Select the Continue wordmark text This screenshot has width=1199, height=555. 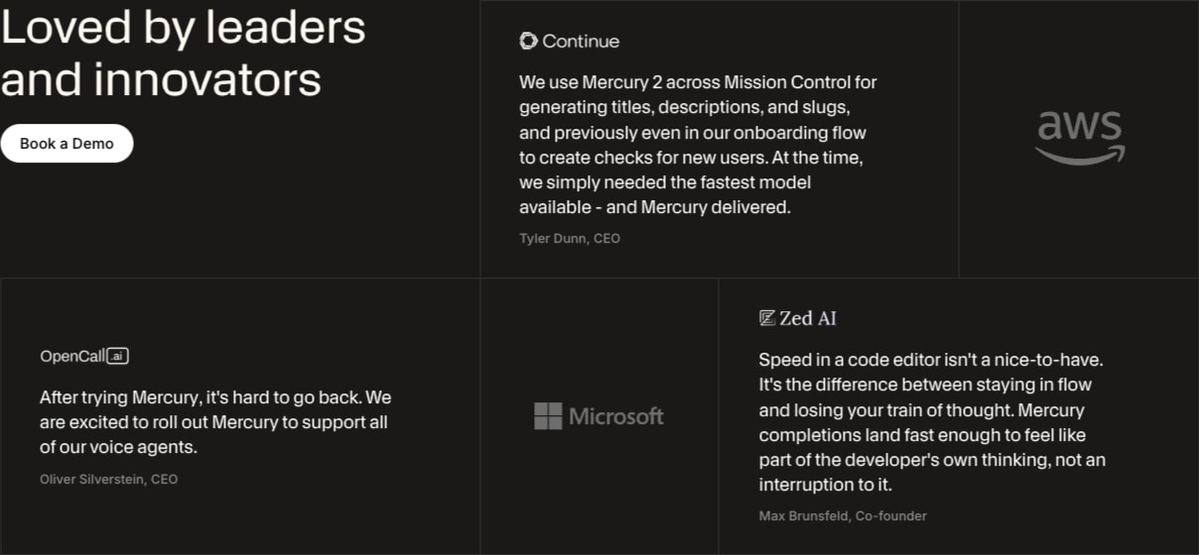coord(581,41)
